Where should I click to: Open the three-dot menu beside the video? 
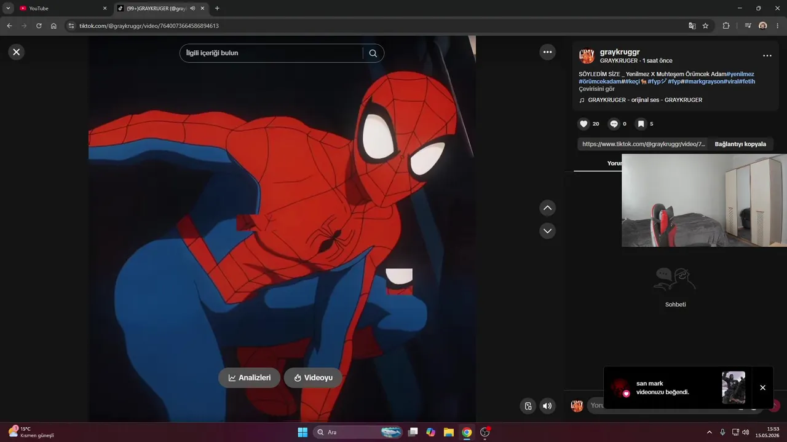point(548,52)
